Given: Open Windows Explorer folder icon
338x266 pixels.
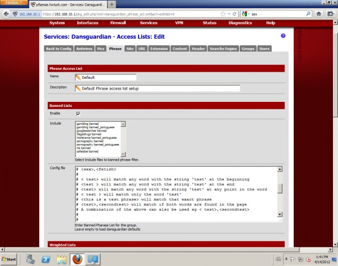Looking at the screenshot, I should point(61,259).
